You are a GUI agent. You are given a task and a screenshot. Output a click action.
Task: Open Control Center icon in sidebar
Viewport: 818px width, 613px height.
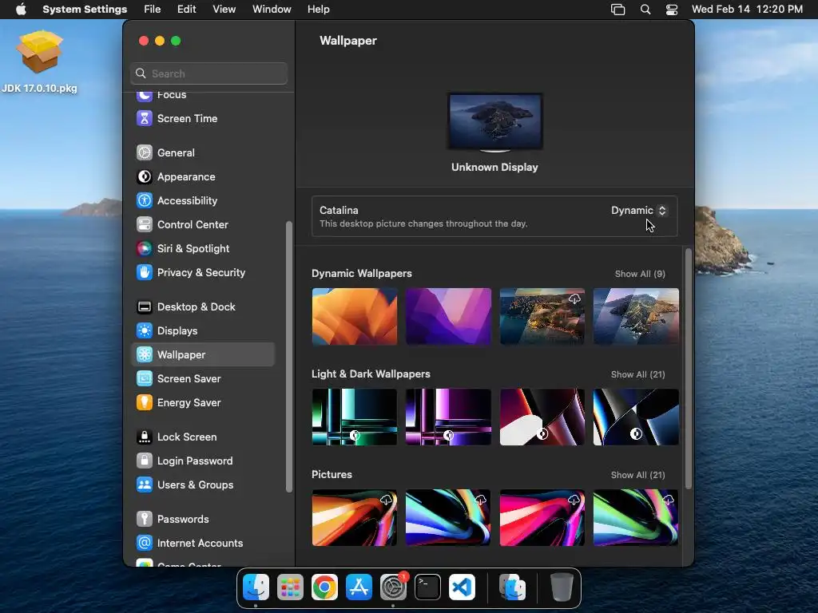[x=145, y=224]
